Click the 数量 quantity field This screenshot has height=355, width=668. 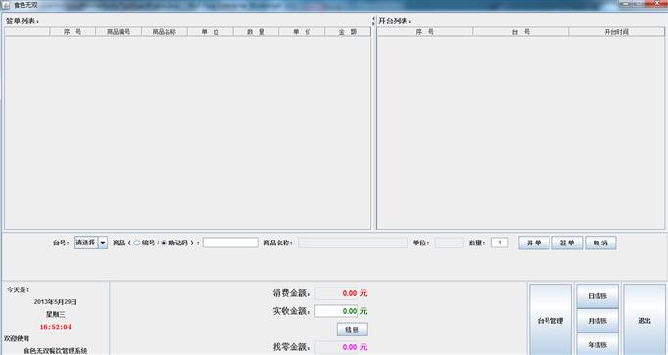(x=500, y=243)
